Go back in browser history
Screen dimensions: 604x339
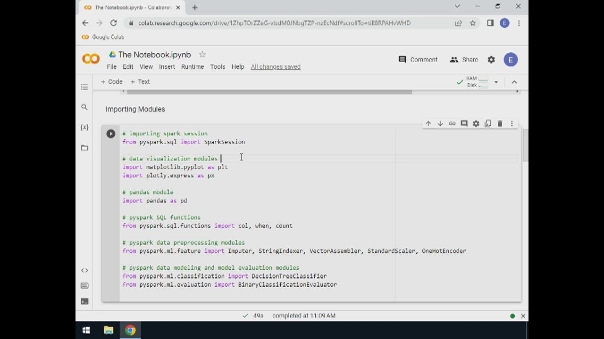coord(85,23)
